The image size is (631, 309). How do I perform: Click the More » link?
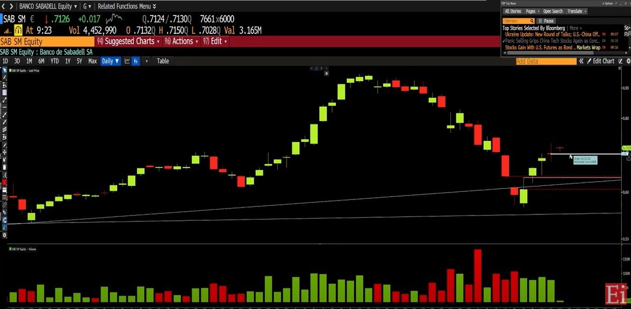point(576,28)
